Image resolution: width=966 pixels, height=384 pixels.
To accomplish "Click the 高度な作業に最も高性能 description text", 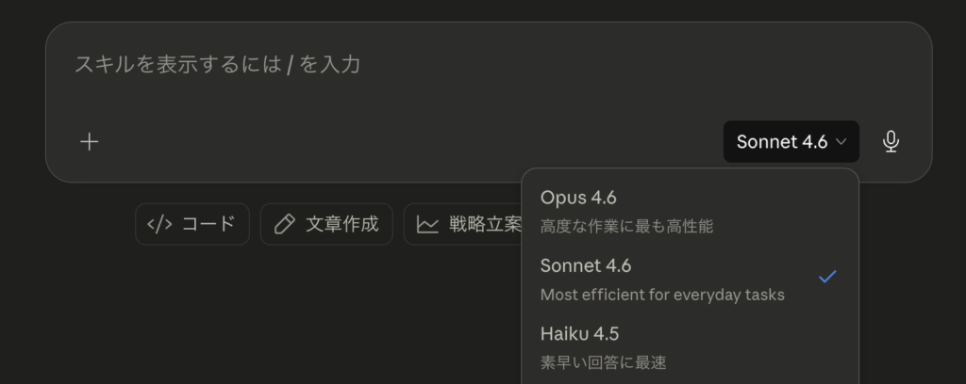I will 626,226.
